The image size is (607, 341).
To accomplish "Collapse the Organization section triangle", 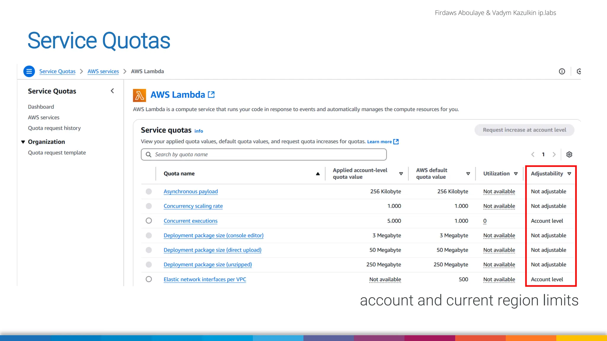I will click(x=23, y=142).
